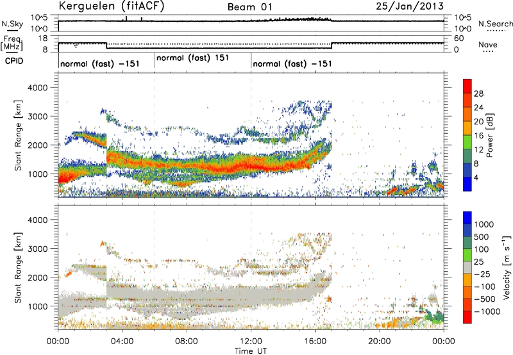Click the '60' Nave axis label
513x355 pixels.
pos(459,38)
